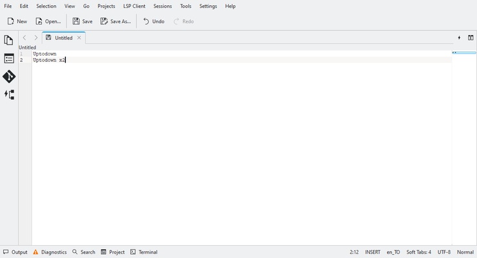Click text line 'Uptodown'
The image size is (477, 258).
tap(45, 54)
